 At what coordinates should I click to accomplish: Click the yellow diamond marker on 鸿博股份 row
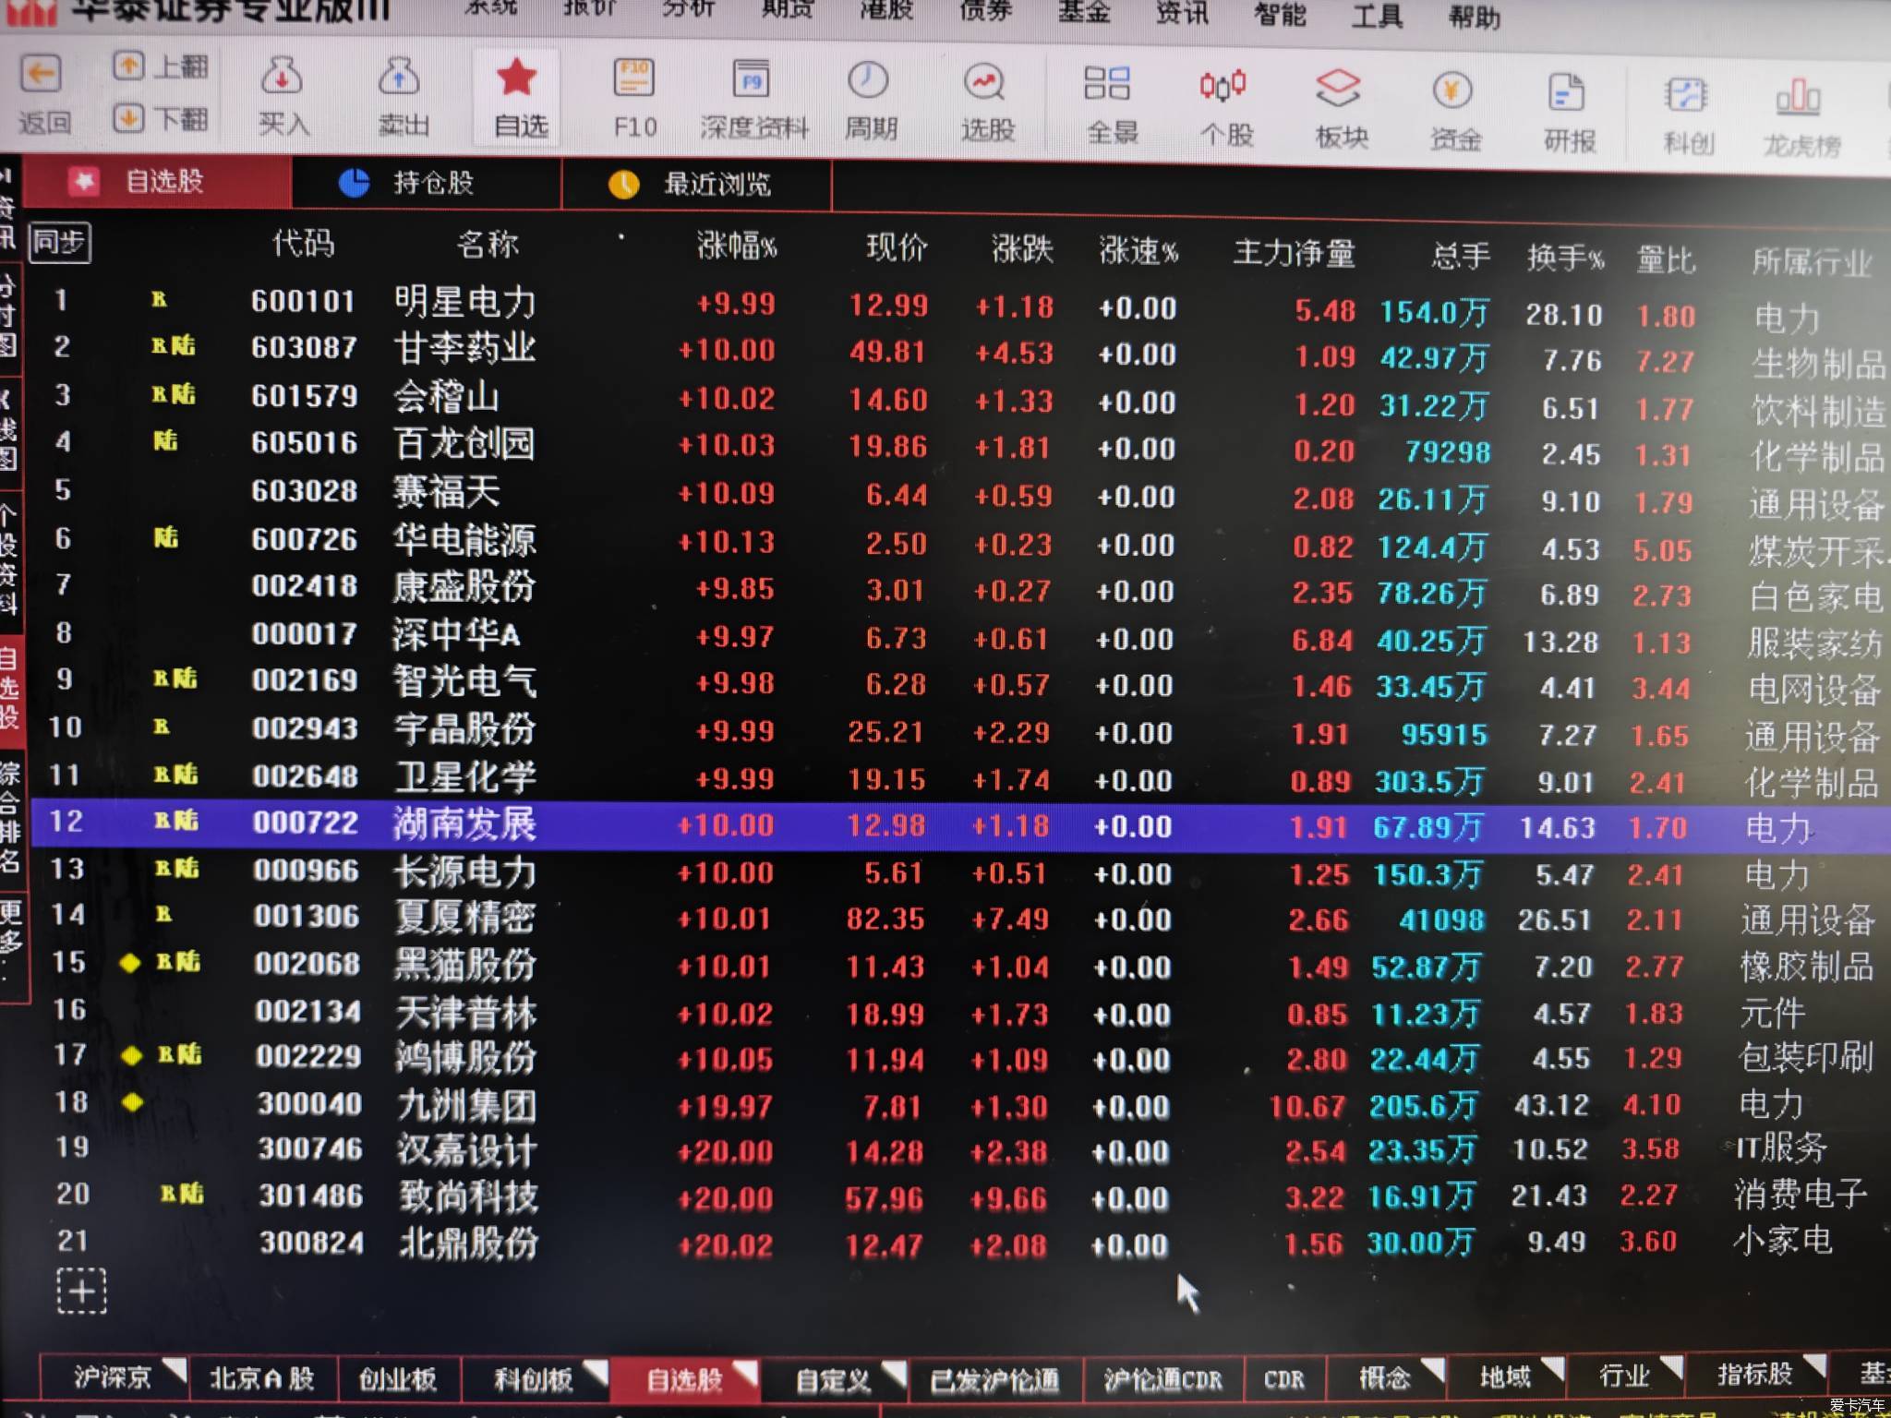tap(132, 1055)
